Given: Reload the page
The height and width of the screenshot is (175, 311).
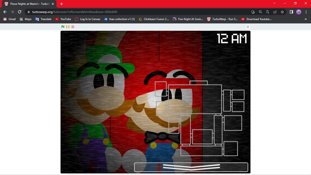Looking at the screenshot, I should (x=20, y=12).
